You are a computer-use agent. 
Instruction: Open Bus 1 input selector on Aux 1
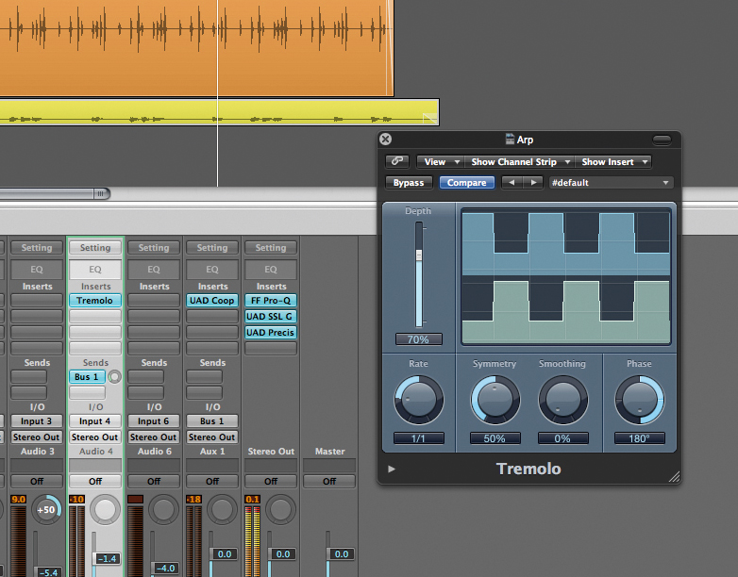tap(212, 421)
